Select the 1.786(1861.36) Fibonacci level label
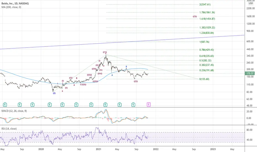The height and width of the screenshot is (152, 257). [207, 12]
